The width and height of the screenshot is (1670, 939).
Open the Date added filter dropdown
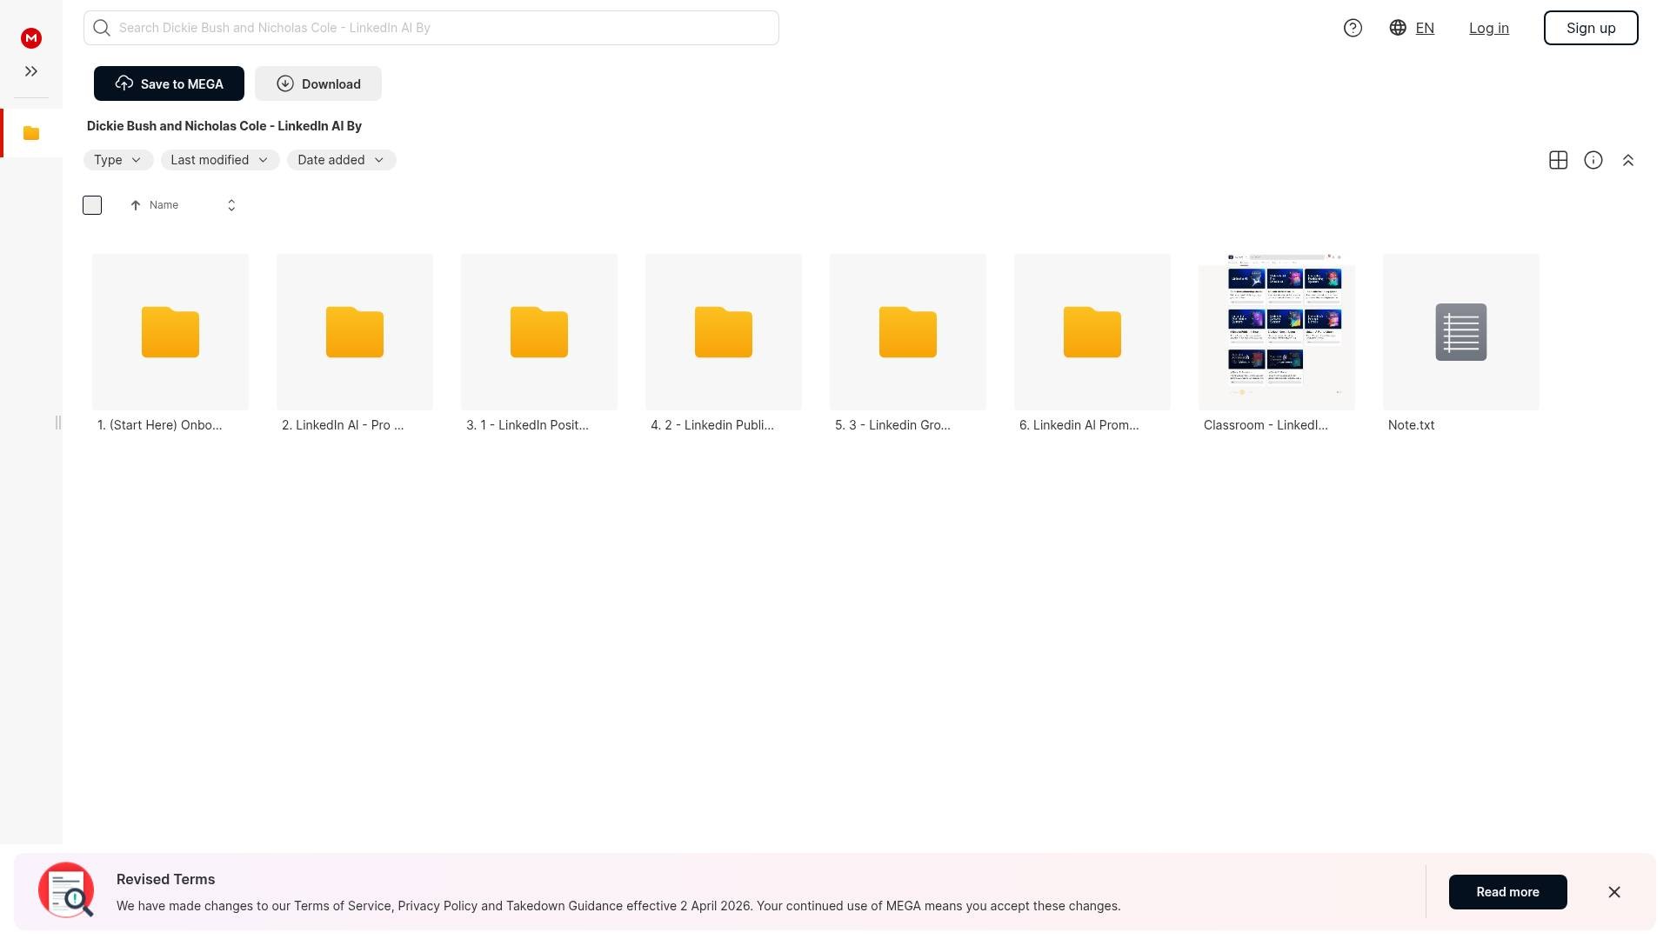pos(340,160)
